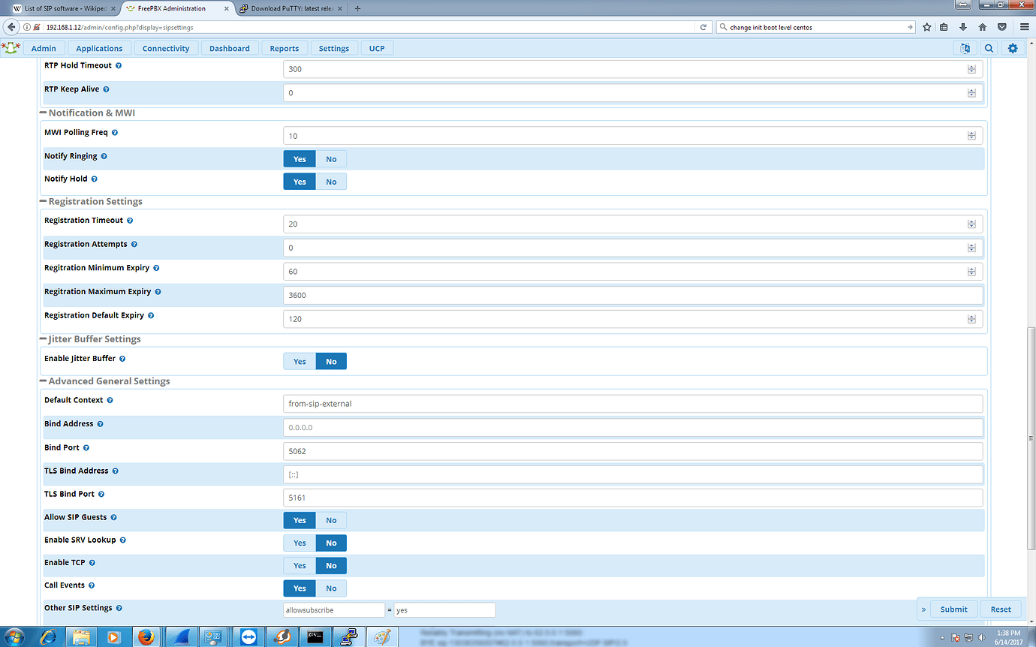This screenshot has width=1036, height=647.
Task: Collapse the Advanced General Settings section
Action: (x=43, y=381)
